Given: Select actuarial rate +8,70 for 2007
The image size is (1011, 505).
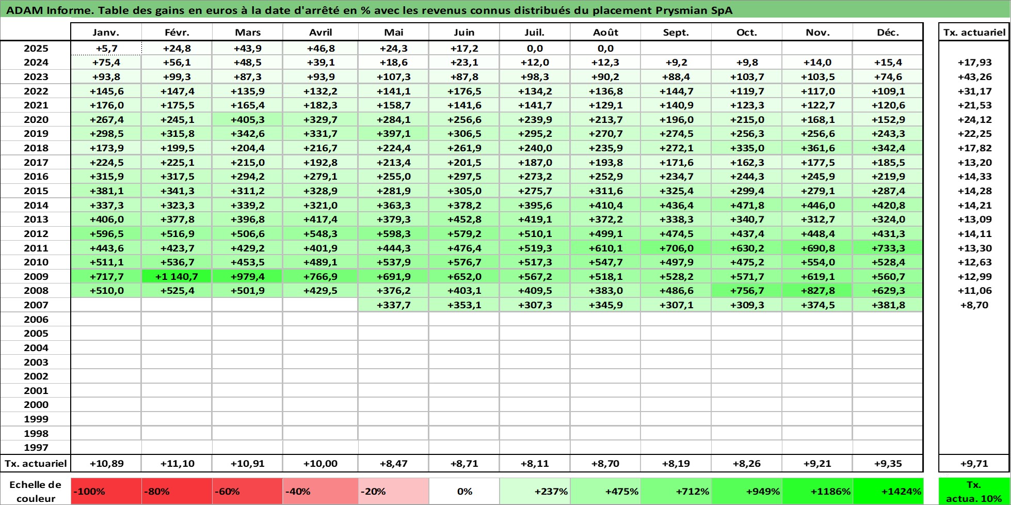Looking at the screenshot, I should coord(974,305).
